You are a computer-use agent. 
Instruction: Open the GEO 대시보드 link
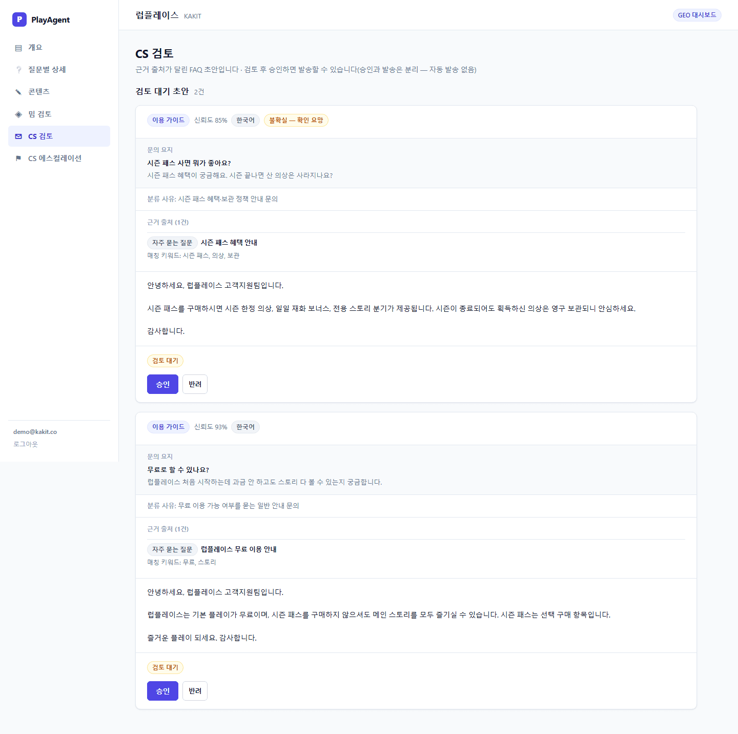(x=697, y=15)
